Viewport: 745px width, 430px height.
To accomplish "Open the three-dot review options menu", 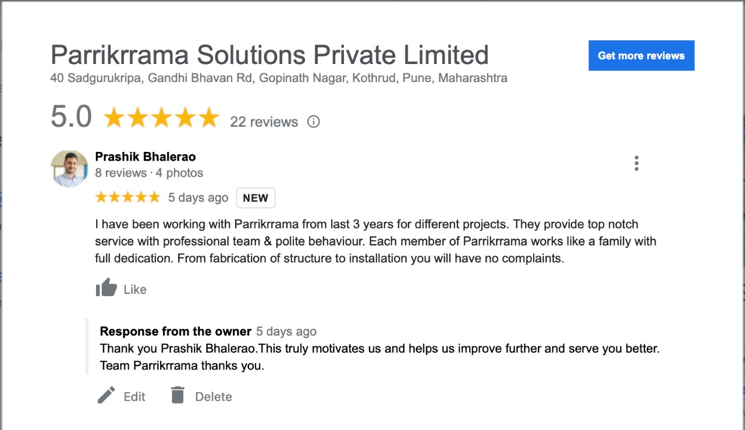I will (636, 164).
